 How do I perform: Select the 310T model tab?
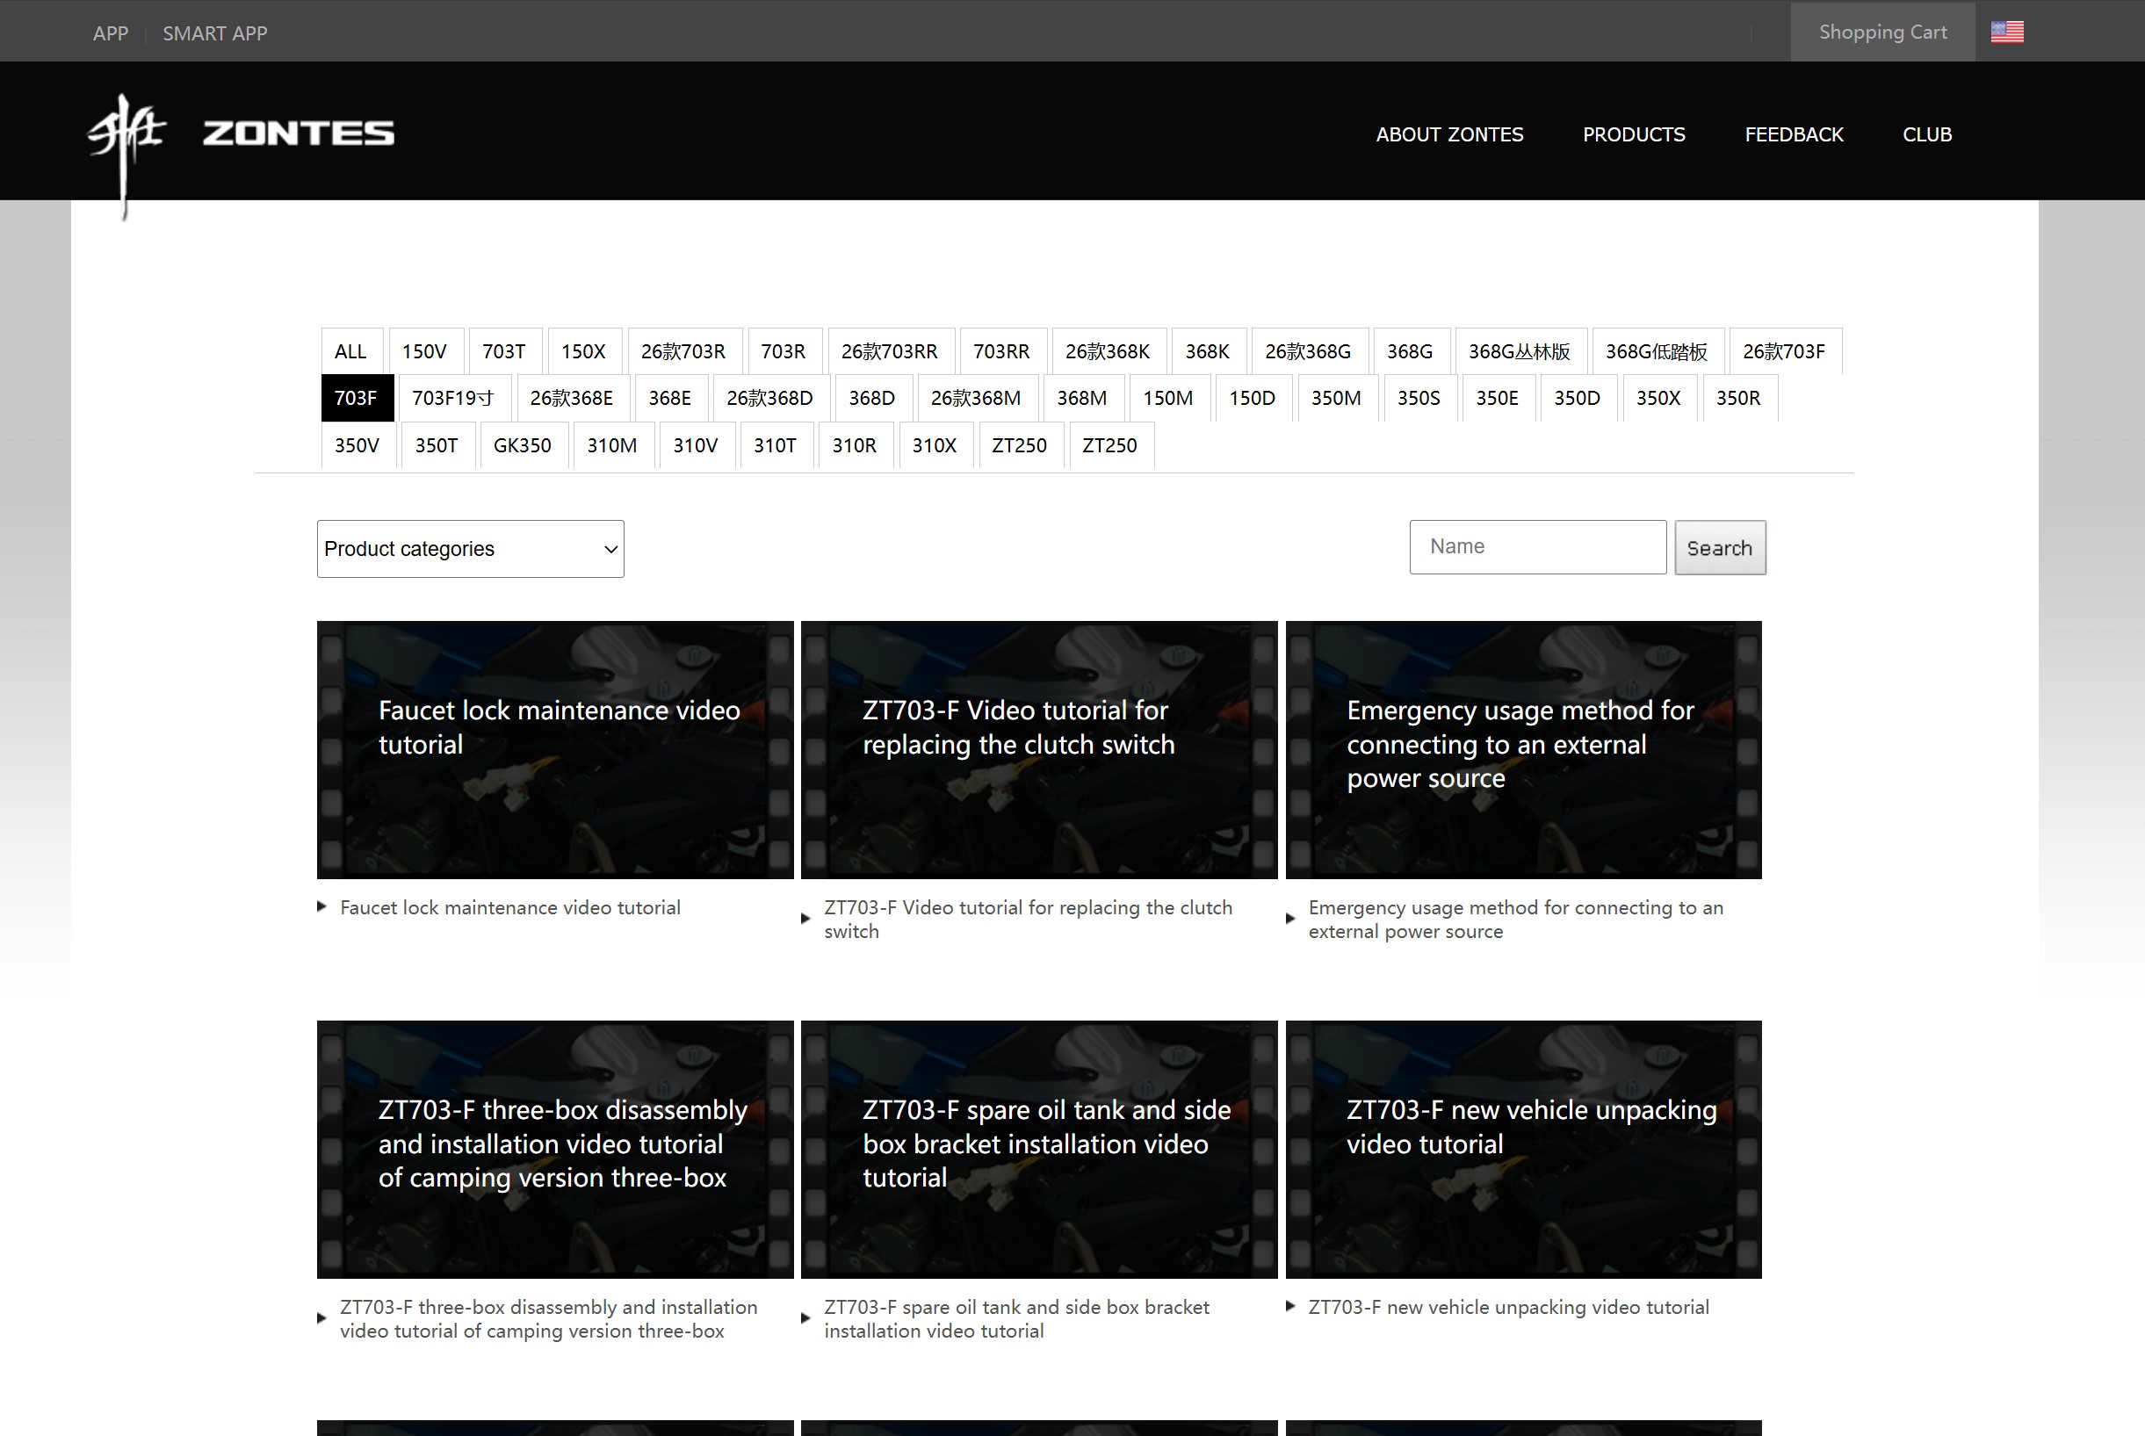[776, 445]
